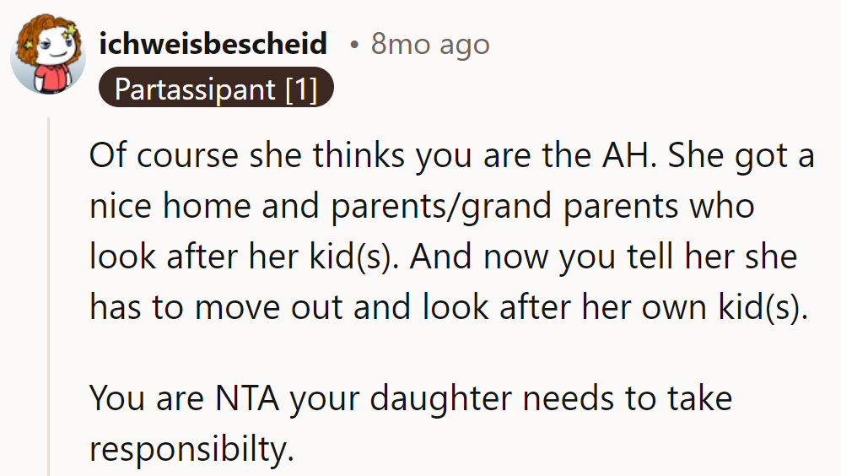The image size is (841, 476).
Task: Click the word daughter in second paragraph
Action: click(x=440, y=398)
